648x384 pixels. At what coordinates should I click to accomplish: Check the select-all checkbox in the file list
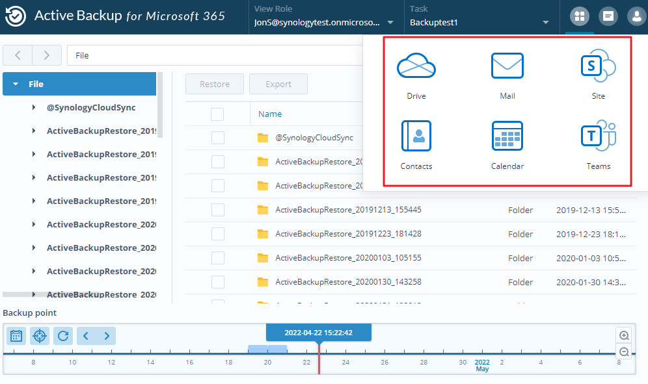coord(218,114)
